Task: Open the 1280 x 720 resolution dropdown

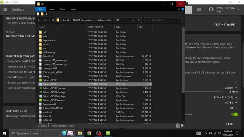Action: [x=225, y=97]
